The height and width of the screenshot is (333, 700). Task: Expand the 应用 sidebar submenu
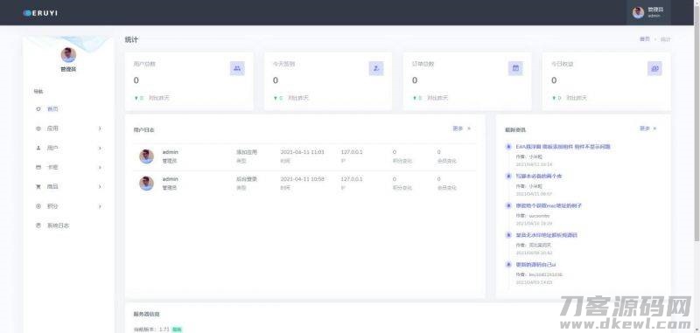coord(69,128)
